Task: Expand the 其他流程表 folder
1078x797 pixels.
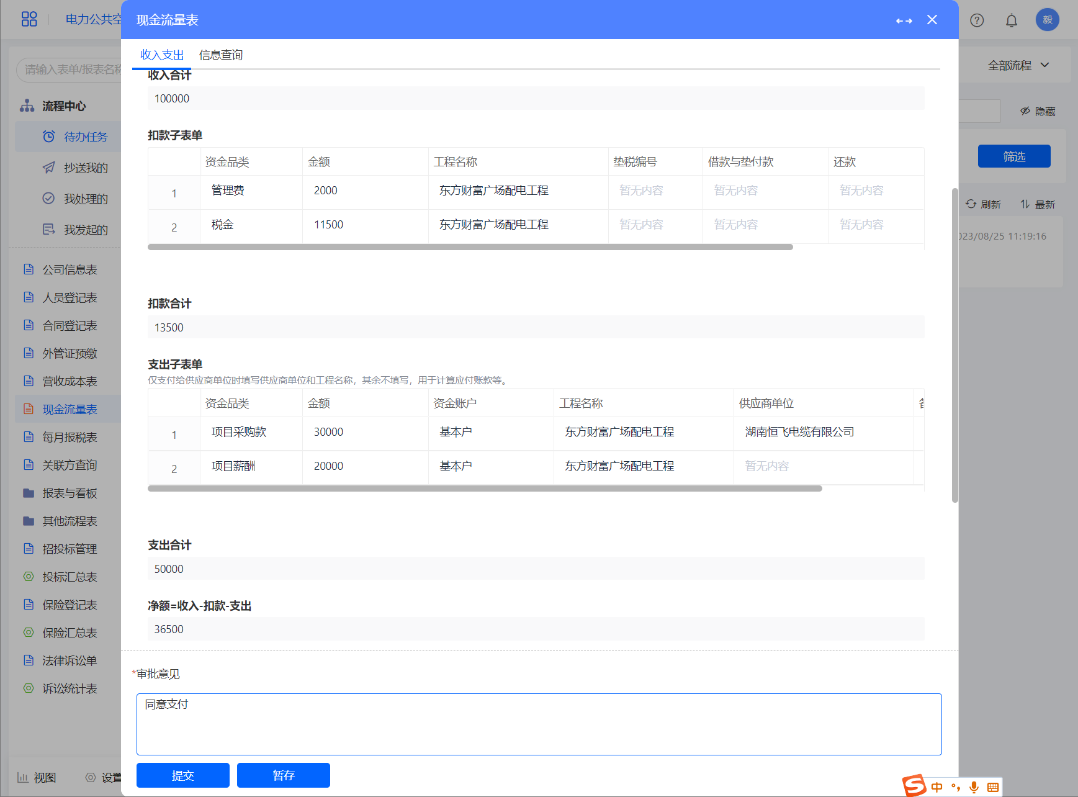Action: (x=69, y=521)
